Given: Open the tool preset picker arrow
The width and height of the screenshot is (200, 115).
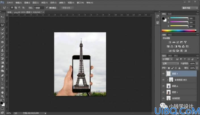Looking at the screenshot, I should [8, 8].
